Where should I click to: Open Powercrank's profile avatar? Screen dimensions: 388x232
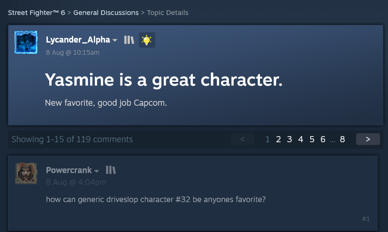pyautogui.click(x=26, y=173)
